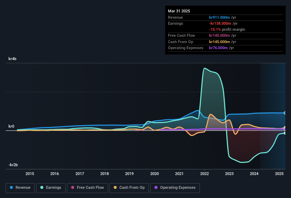
Task: Toggle the Revenue series legend button
Action: click(20, 188)
